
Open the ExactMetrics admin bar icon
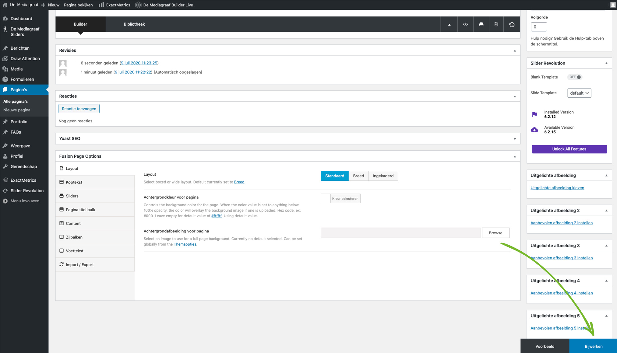point(101,5)
